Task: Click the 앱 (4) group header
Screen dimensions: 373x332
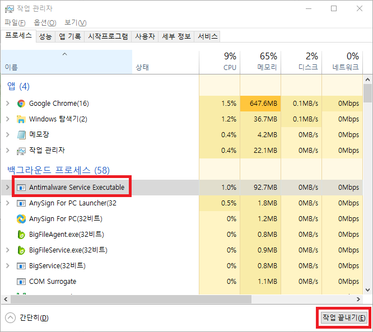Action: pyautogui.click(x=18, y=86)
